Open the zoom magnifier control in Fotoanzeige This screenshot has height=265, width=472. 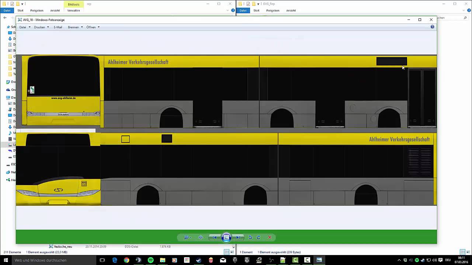[x=187, y=237]
